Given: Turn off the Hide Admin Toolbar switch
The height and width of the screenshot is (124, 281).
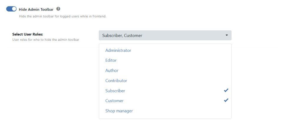Looking at the screenshot, I should point(11,9).
